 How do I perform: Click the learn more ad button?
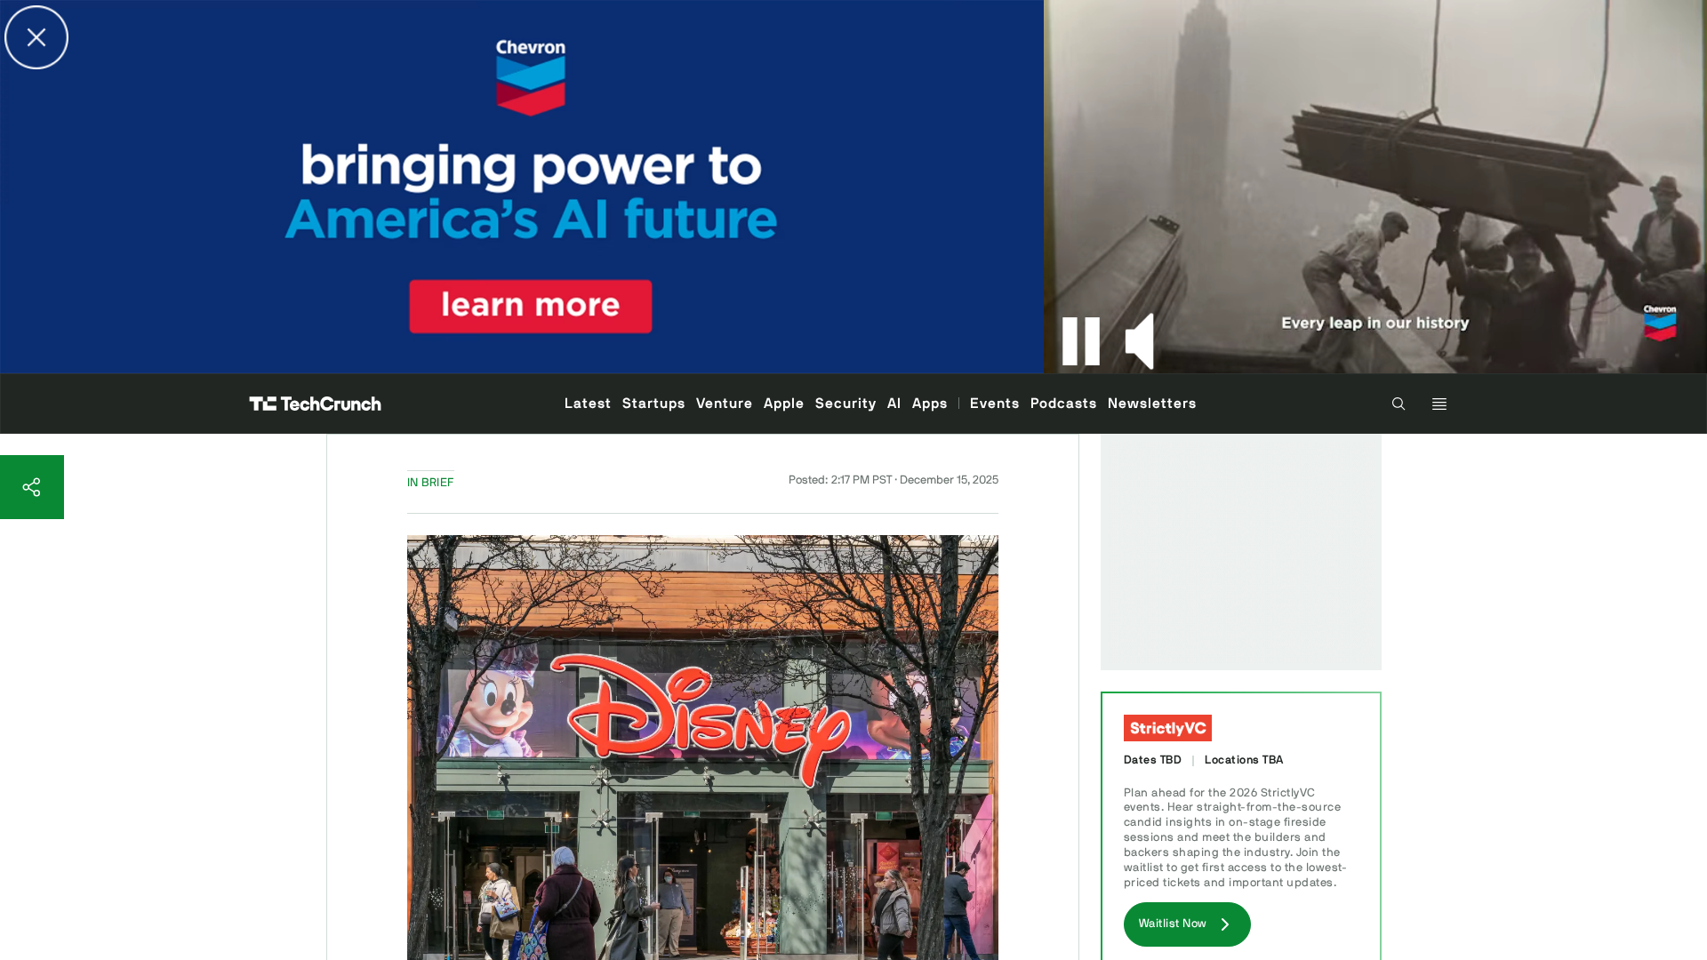tap(531, 306)
